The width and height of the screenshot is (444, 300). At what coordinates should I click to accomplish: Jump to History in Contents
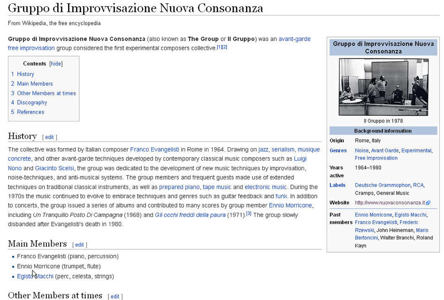point(23,74)
